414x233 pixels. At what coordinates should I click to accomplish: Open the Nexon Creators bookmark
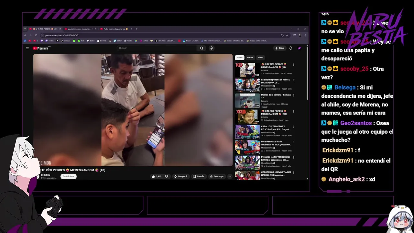[x=191, y=41]
